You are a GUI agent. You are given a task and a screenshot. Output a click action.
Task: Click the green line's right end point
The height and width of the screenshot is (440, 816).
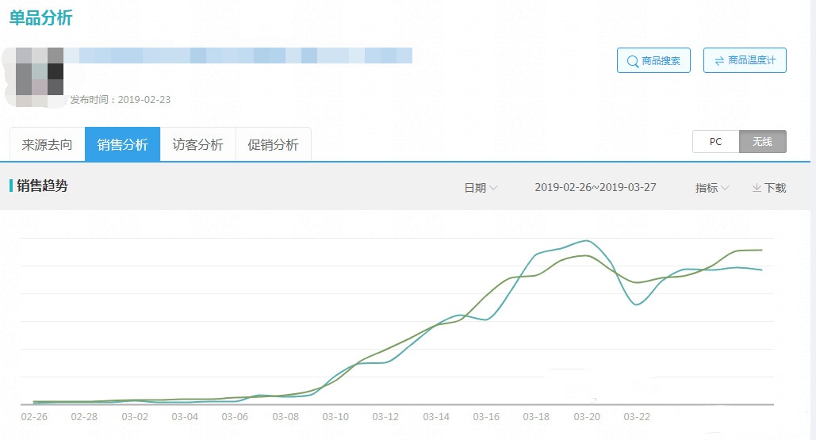click(761, 250)
